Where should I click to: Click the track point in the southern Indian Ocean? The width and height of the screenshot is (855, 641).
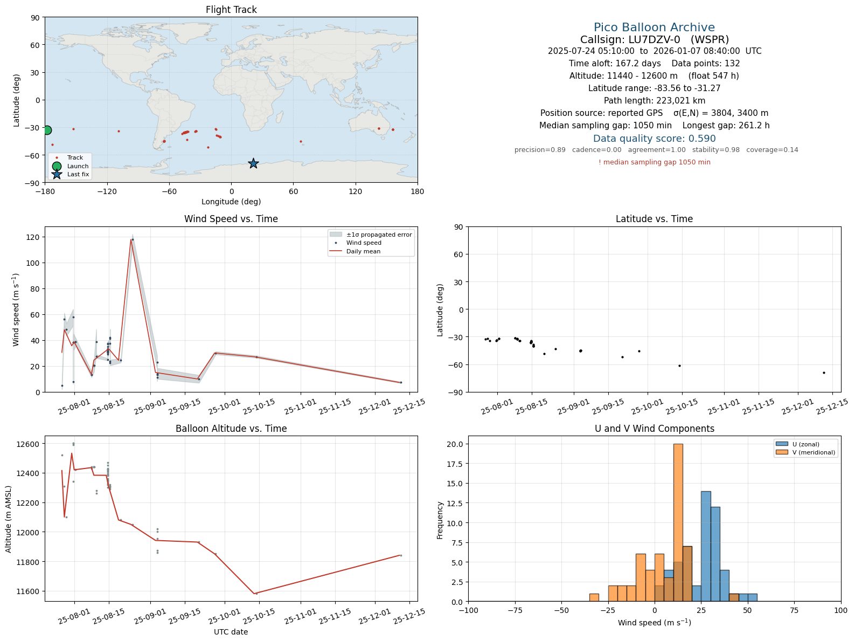coord(301,141)
